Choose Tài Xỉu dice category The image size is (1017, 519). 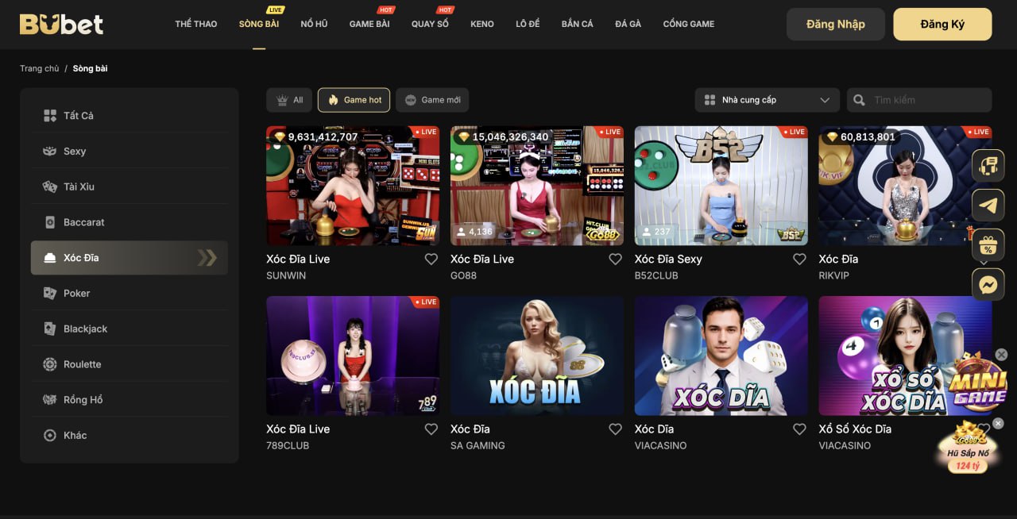pyautogui.click(x=130, y=186)
